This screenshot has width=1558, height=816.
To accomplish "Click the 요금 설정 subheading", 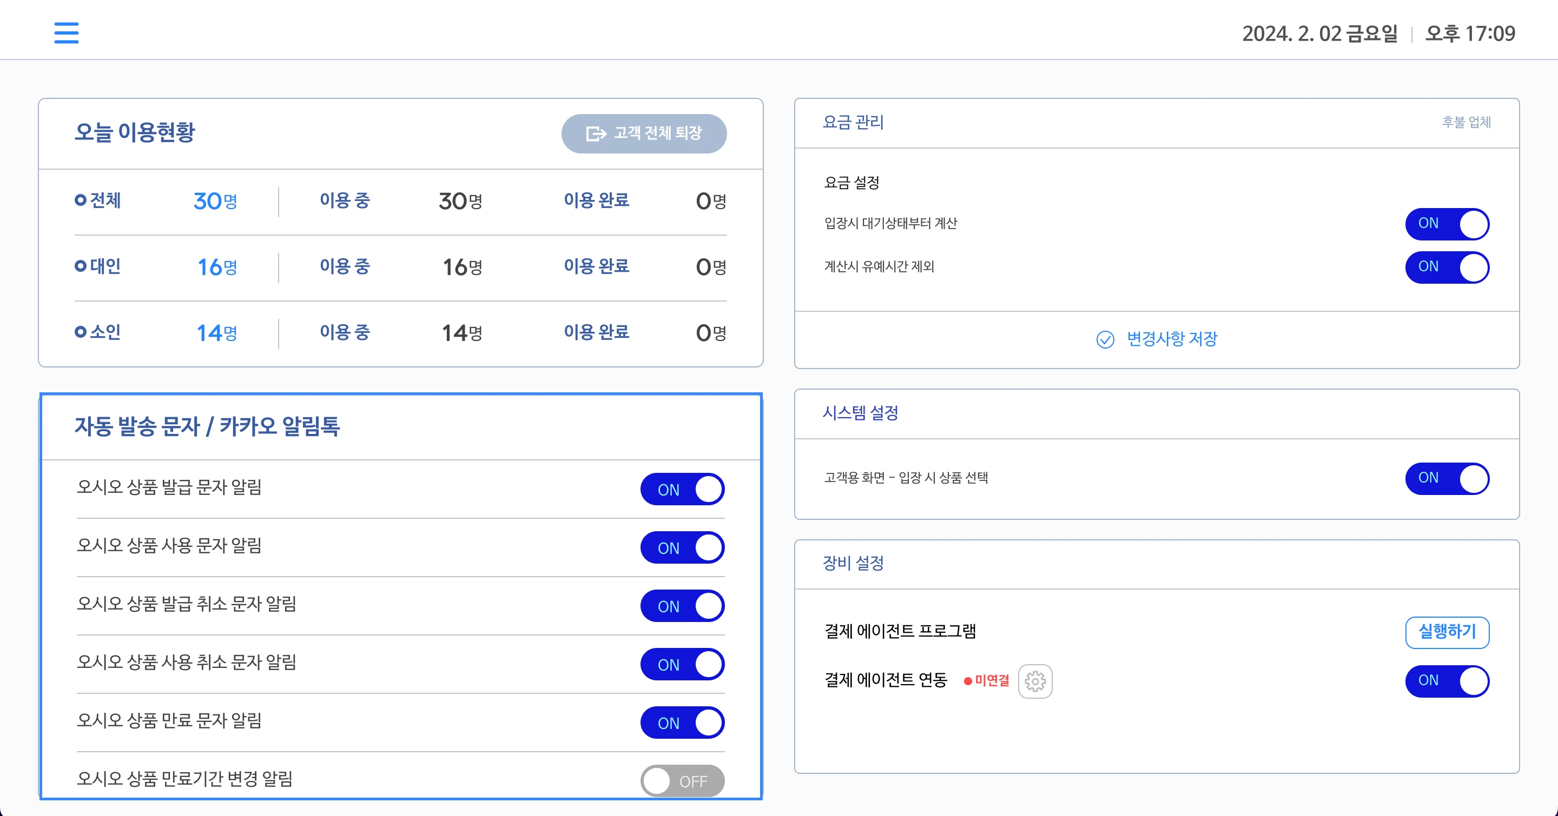I will 851,183.
